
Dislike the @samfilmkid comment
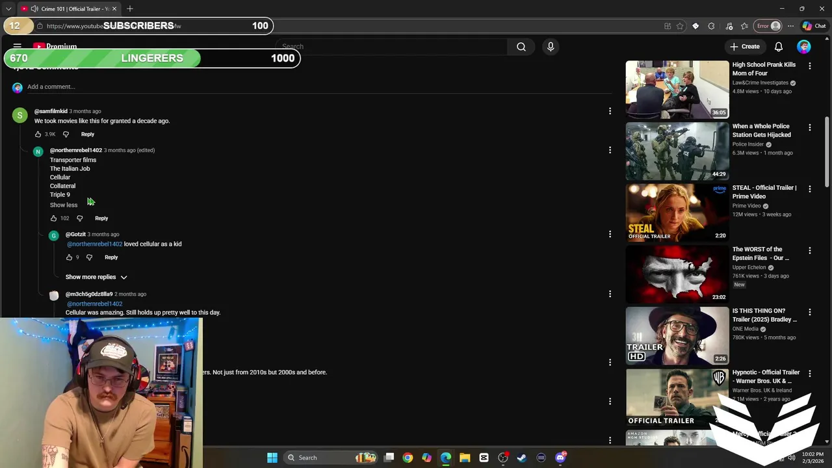point(66,135)
